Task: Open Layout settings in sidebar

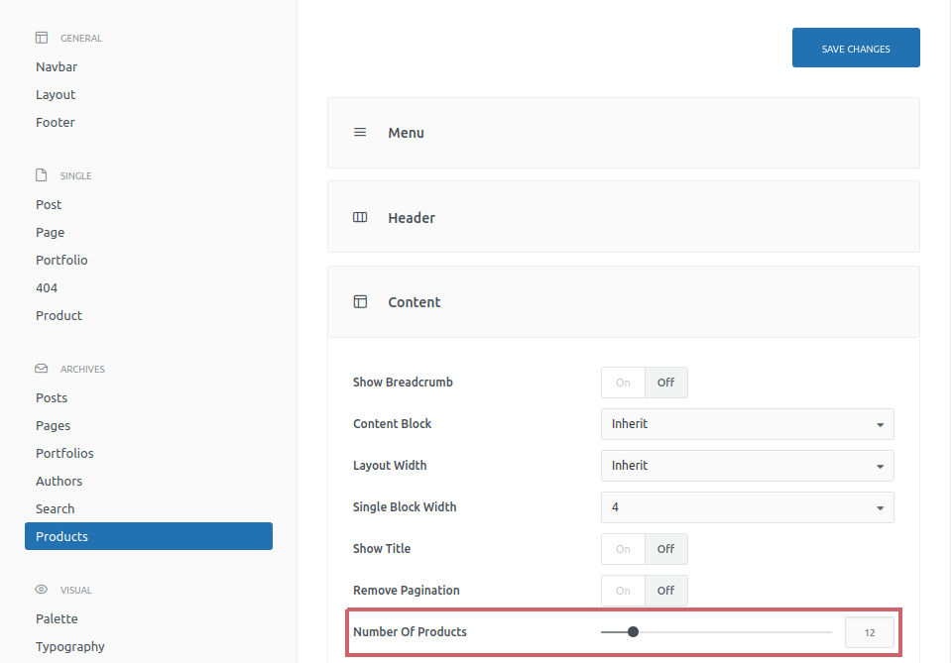Action: [56, 94]
